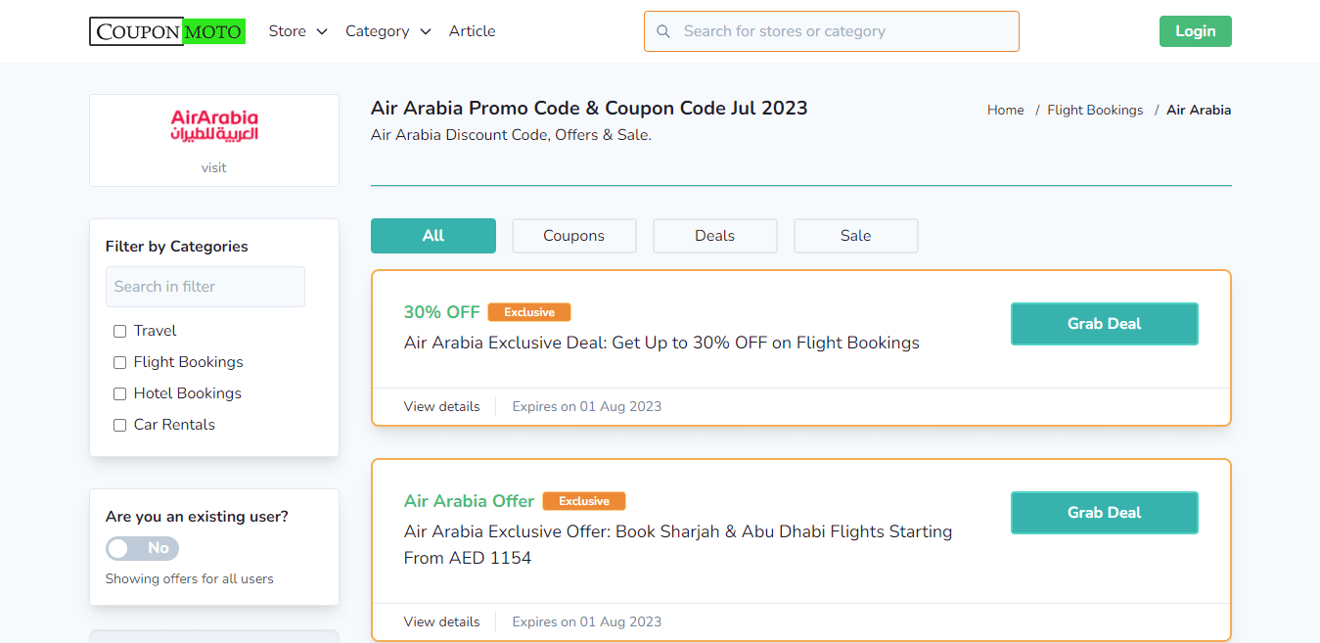Image resolution: width=1320 pixels, height=643 pixels.
Task: Click the Exclusive badge next to 30% OFF
Action: click(528, 311)
